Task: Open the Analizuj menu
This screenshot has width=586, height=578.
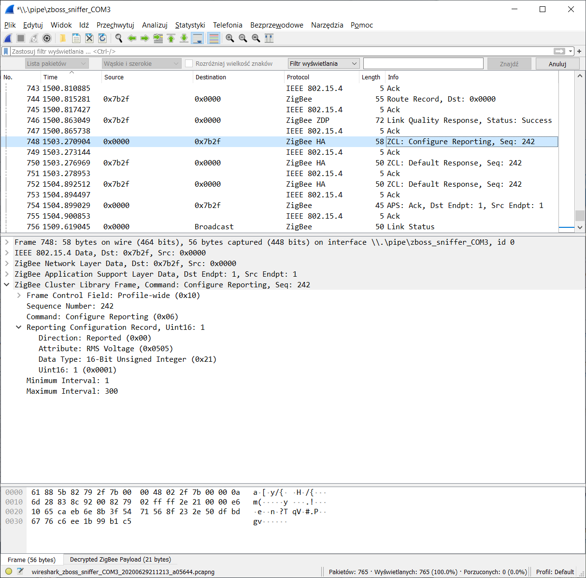Action: click(155, 25)
